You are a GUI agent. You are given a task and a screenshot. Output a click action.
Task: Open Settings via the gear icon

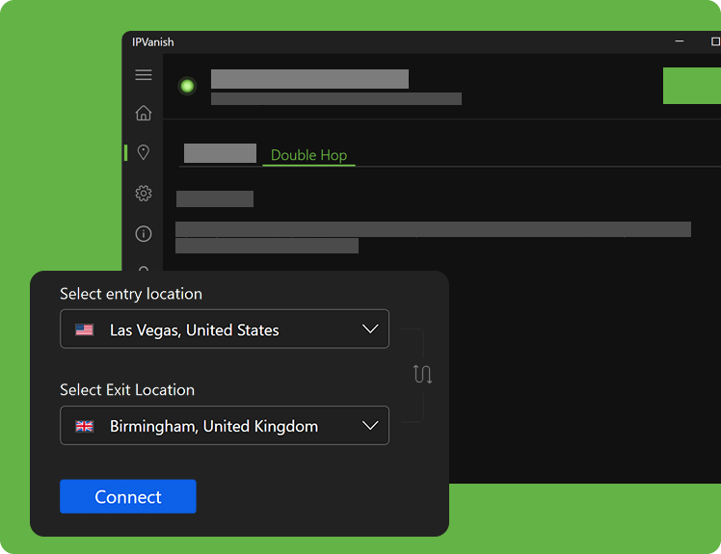click(144, 194)
